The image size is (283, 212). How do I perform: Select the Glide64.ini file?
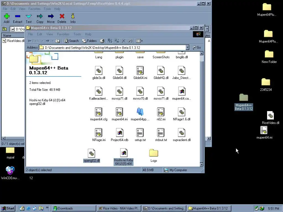click(140, 73)
